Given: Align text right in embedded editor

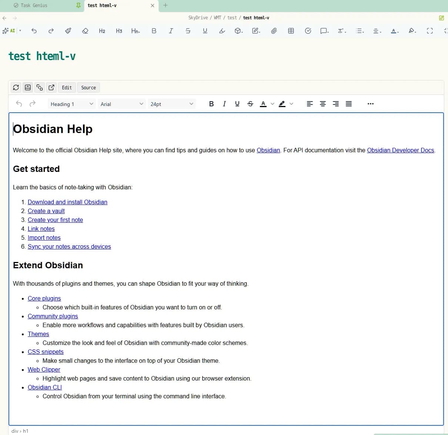Looking at the screenshot, I should pos(336,104).
